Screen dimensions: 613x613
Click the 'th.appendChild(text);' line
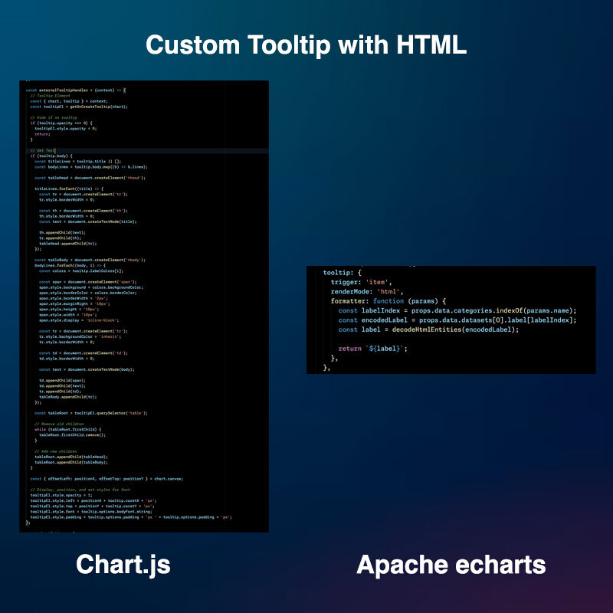tap(62, 233)
